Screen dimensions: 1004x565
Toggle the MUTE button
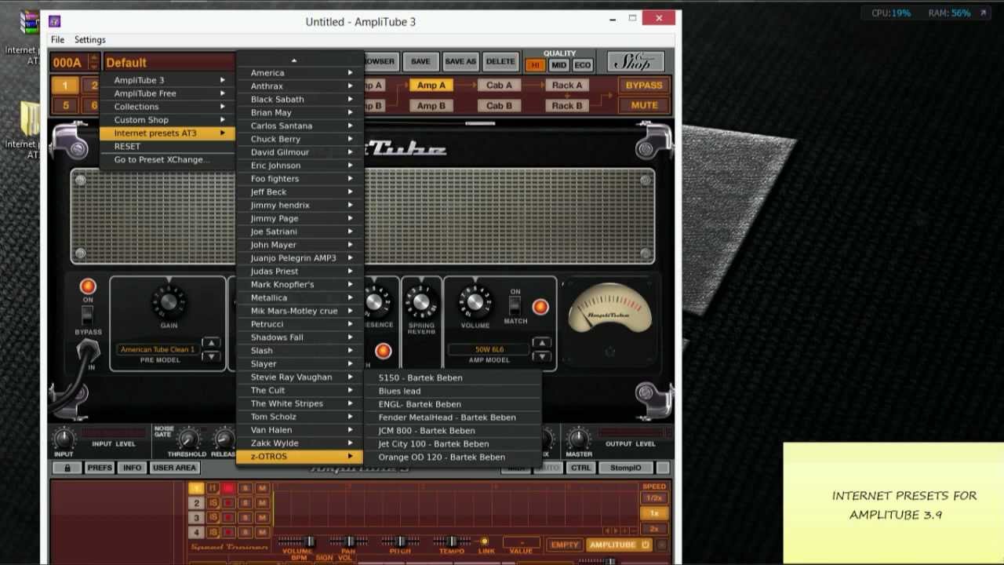[x=644, y=105]
